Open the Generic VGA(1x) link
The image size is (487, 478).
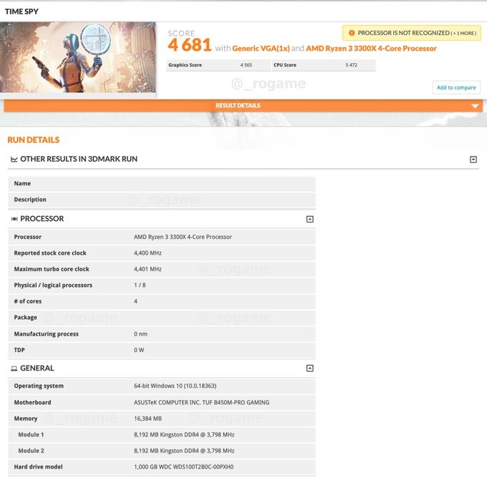pos(260,49)
